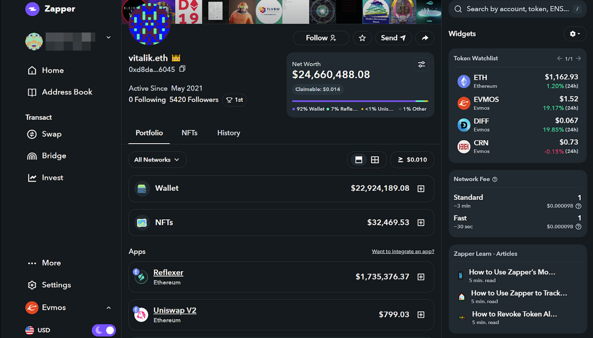Screen dimensions: 593x338
Task: Expand the account switcher chevron
Action: 108,38
